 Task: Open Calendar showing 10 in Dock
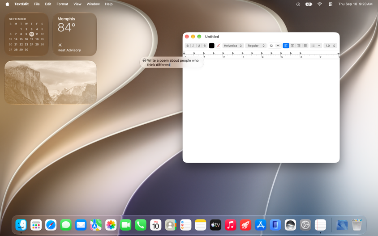pyautogui.click(x=155, y=225)
